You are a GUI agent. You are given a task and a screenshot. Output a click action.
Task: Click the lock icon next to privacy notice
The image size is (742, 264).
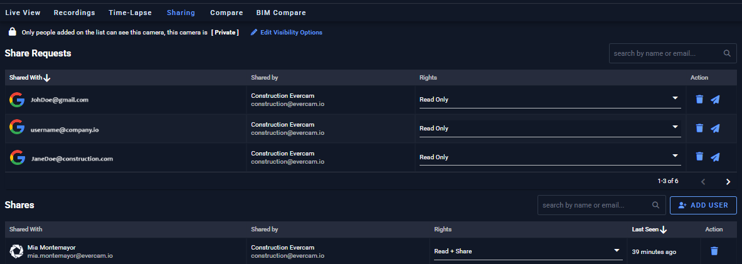[13, 32]
